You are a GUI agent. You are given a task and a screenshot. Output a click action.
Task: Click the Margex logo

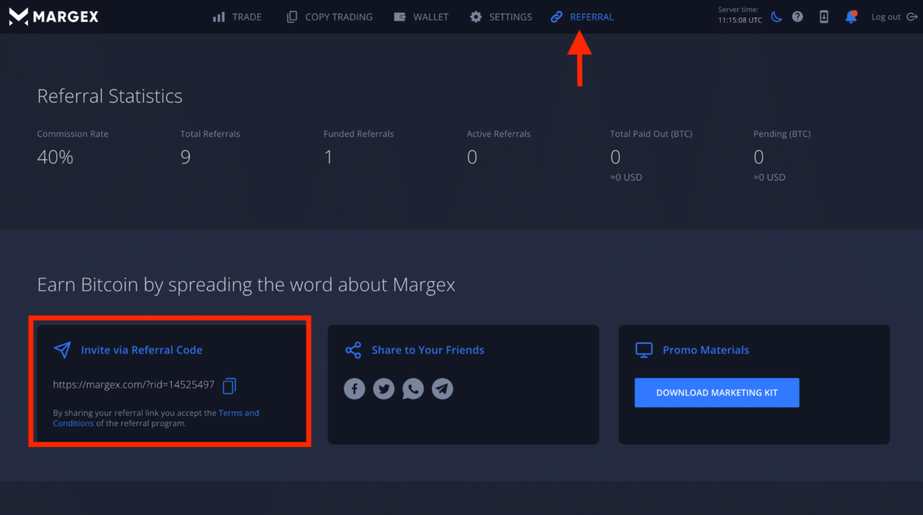[53, 16]
